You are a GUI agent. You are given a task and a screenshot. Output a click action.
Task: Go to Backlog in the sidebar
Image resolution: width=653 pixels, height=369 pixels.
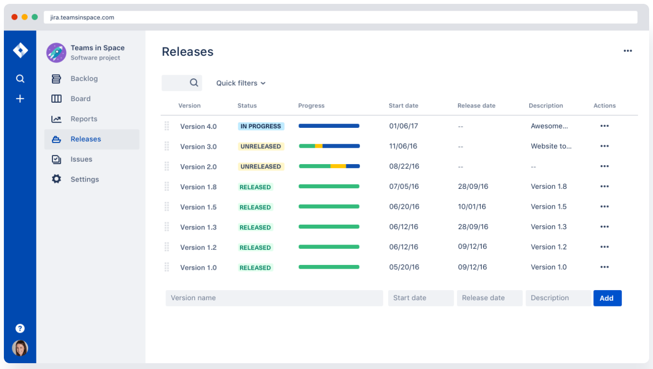(83, 78)
